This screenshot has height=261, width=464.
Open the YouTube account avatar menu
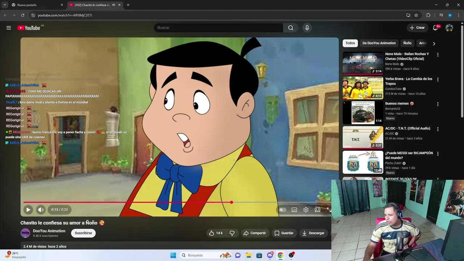pos(449,28)
